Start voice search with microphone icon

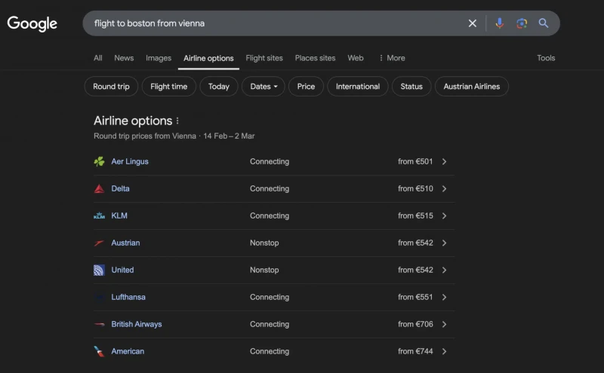[x=500, y=23]
